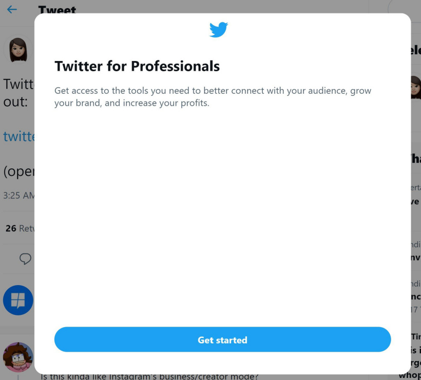
Task: Click the memoji avatar in right sidebar
Action: [x=415, y=87]
